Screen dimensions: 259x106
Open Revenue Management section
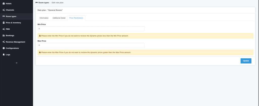click(x=16, y=42)
